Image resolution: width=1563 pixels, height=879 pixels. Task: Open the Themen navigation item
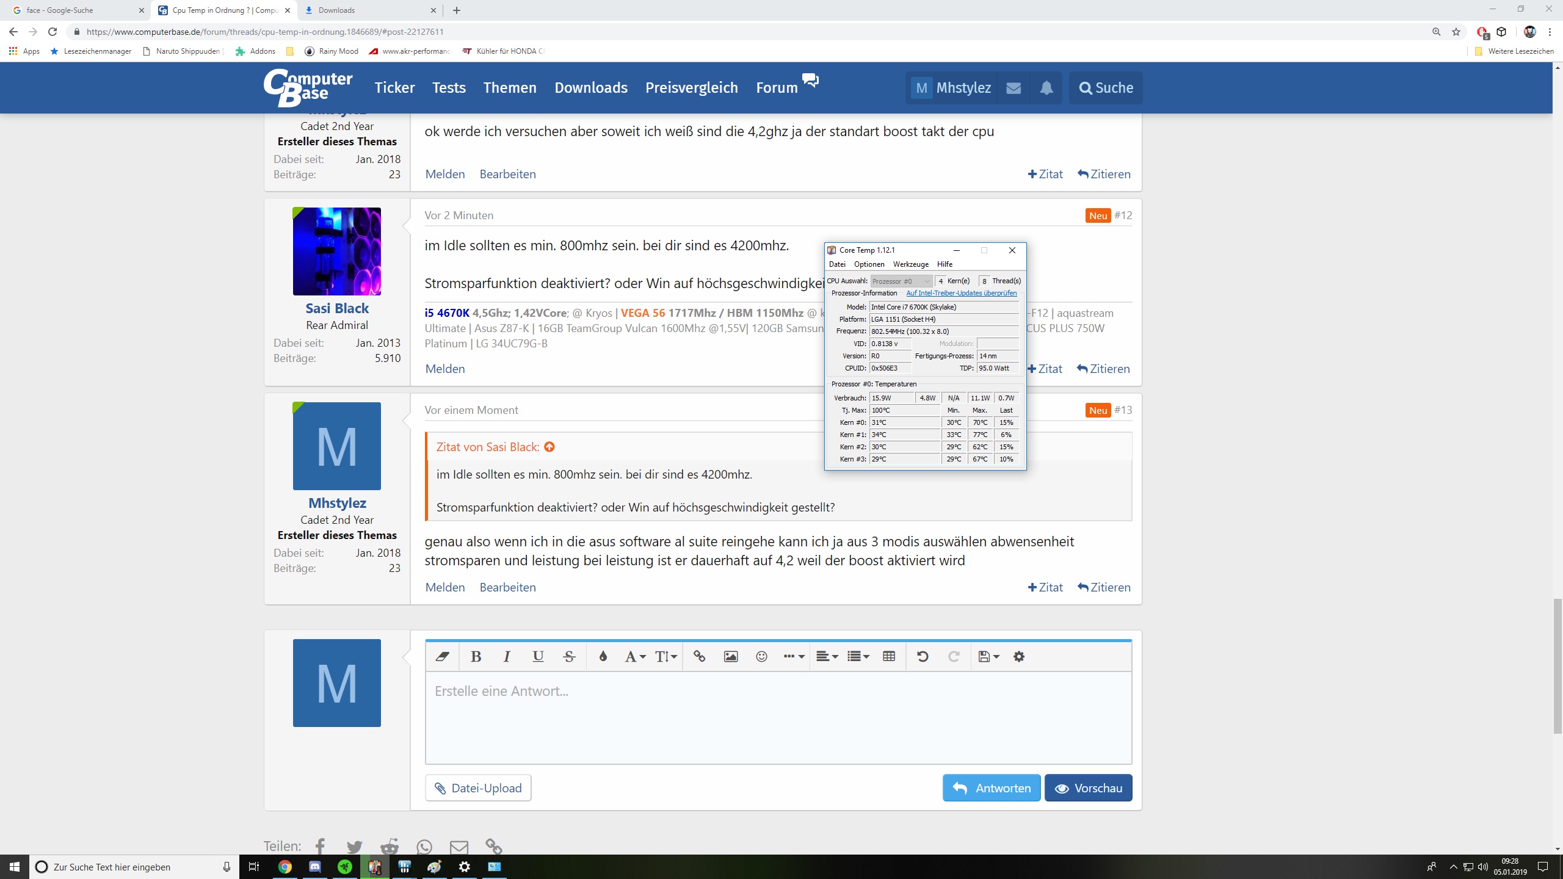point(510,88)
